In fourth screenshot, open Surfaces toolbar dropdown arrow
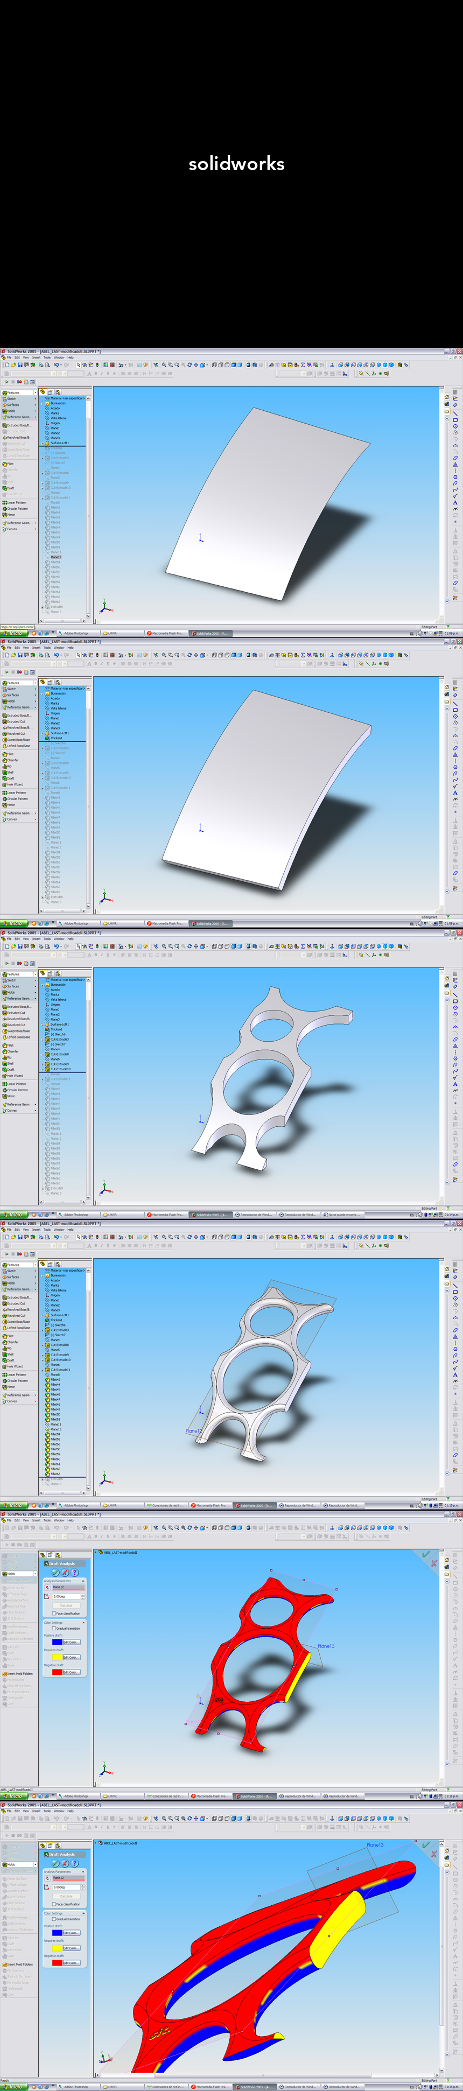 click(35, 1277)
